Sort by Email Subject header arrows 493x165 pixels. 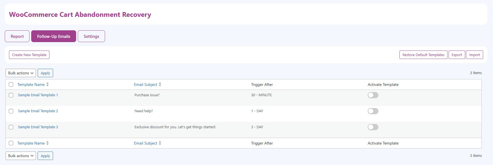click(160, 84)
